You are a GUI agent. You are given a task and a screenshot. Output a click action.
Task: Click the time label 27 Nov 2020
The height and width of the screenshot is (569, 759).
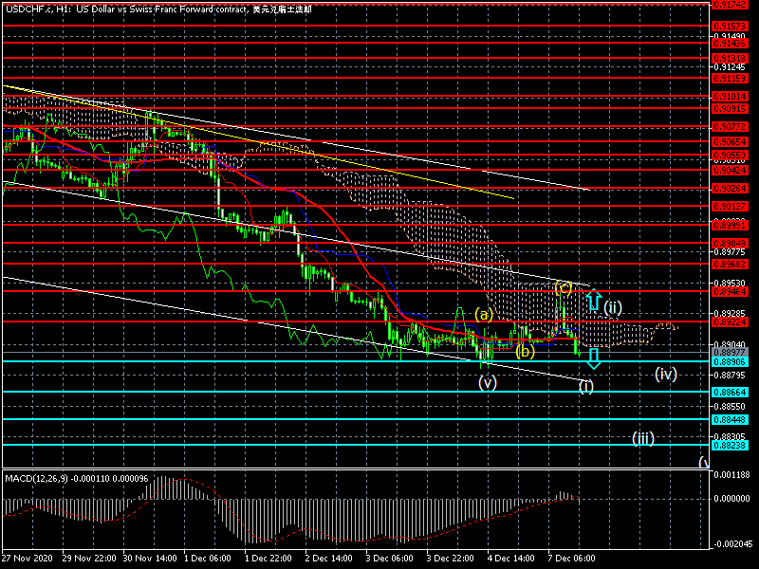click(28, 559)
